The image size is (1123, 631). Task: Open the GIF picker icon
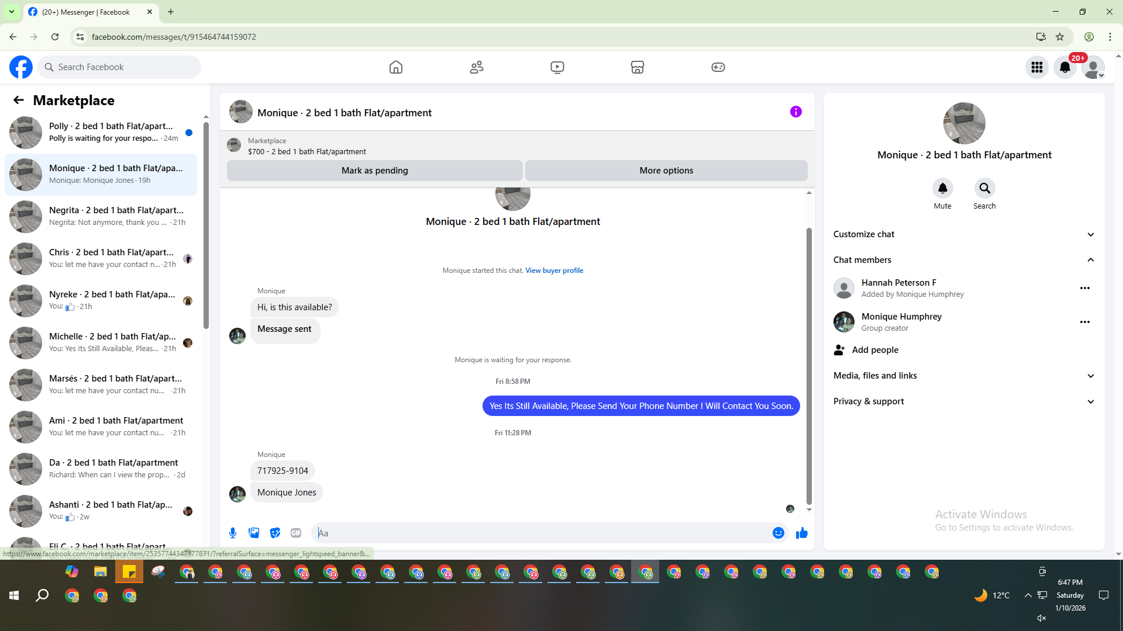(x=296, y=533)
